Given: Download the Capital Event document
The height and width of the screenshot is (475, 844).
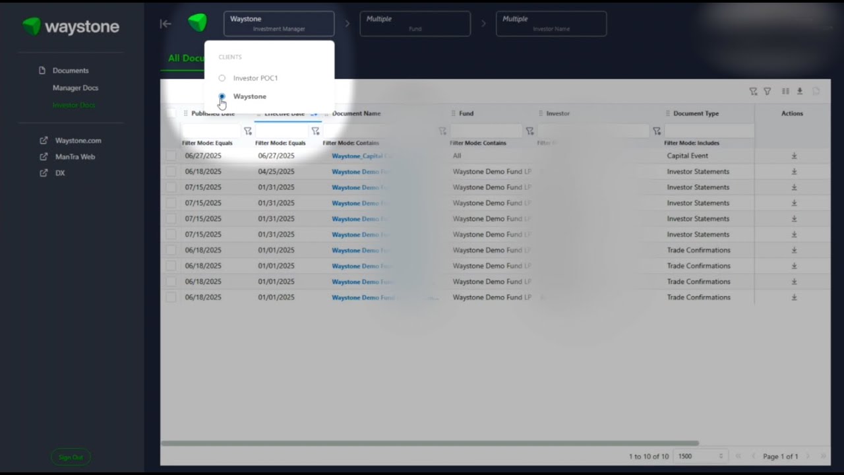Looking at the screenshot, I should click(794, 156).
